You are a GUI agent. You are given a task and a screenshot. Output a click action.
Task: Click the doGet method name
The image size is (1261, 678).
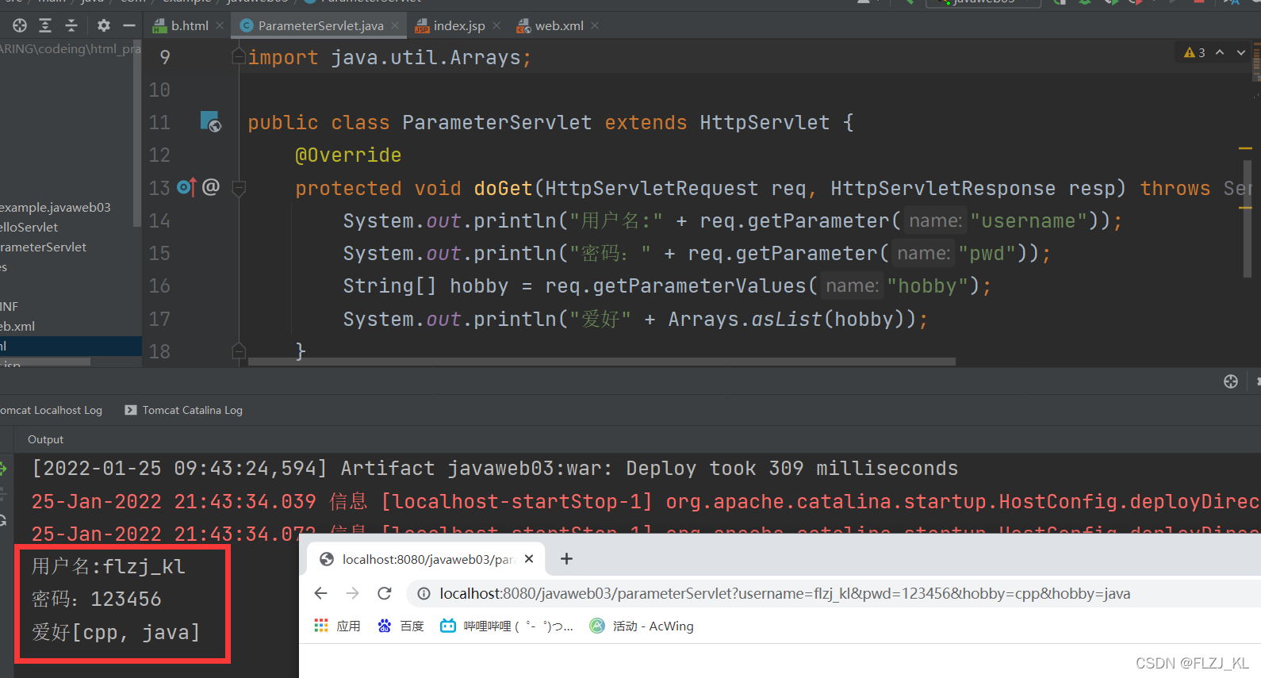point(503,188)
